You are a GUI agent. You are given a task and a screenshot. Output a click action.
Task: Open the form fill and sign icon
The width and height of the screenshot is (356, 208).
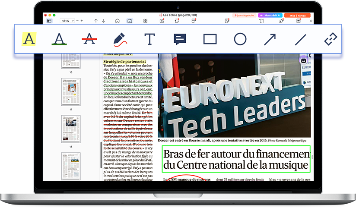[227, 21]
